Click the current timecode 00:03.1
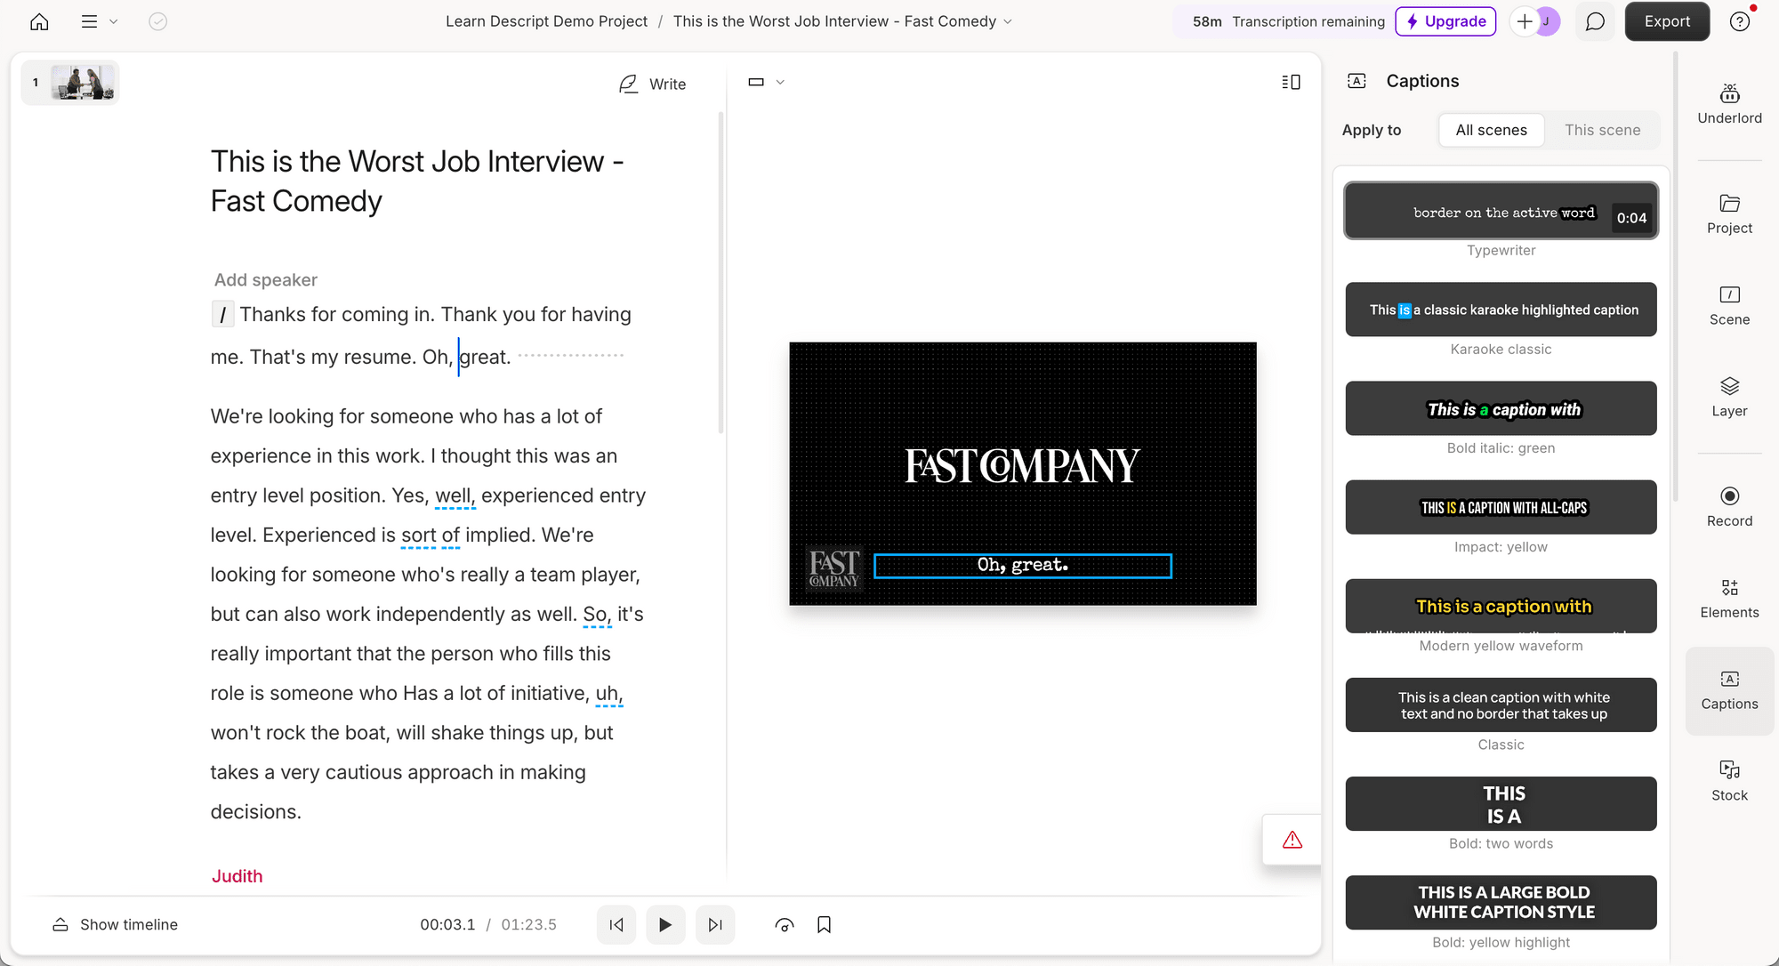Viewport: 1779px width, 966px height. coord(447,925)
